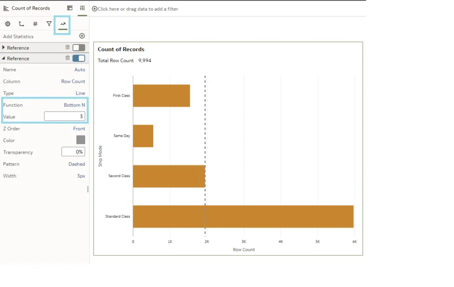Expand the collapsed Reference section
454x287 pixels.
pyautogui.click(x=4, y=47)
